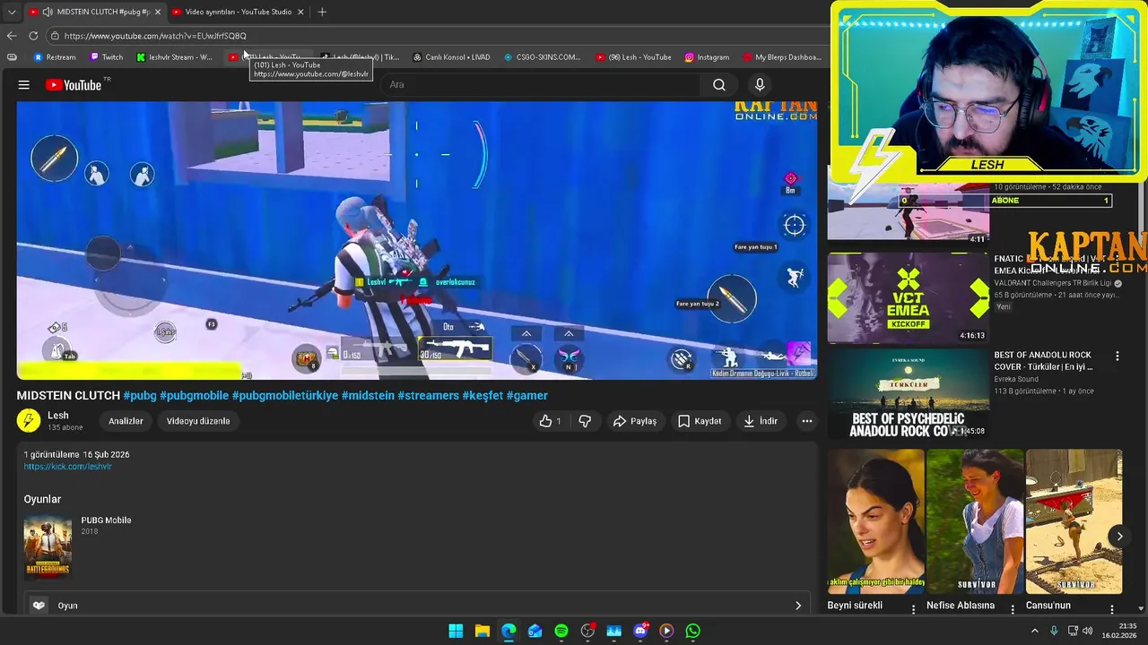Click the Oyun gaming icon row

coord(417,606)
